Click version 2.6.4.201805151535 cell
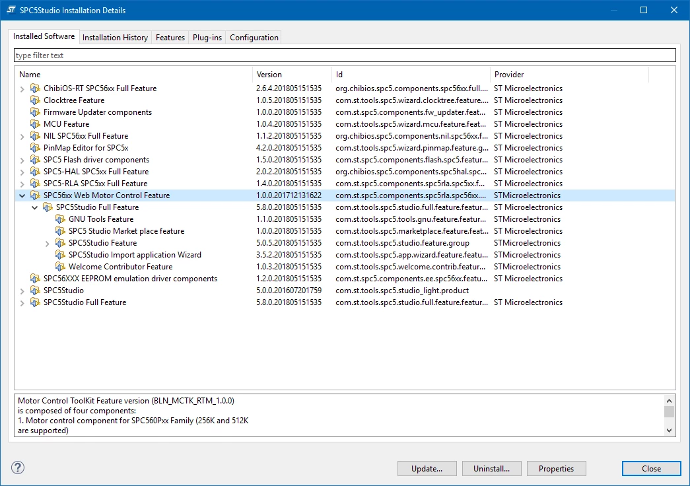Screen dimensions: 690x486 [x=289, y=88]
